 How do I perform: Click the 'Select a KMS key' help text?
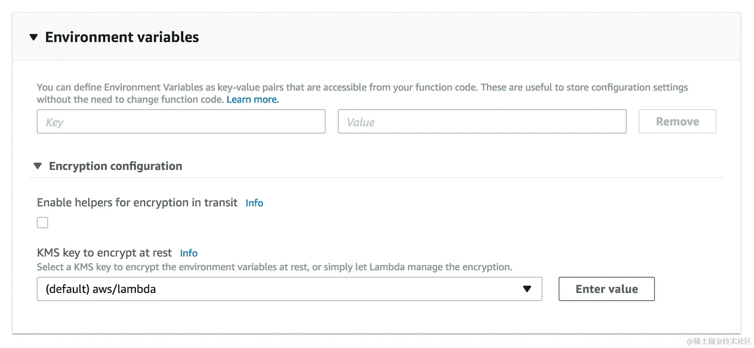pyautogui.click(x=274, y=267)
